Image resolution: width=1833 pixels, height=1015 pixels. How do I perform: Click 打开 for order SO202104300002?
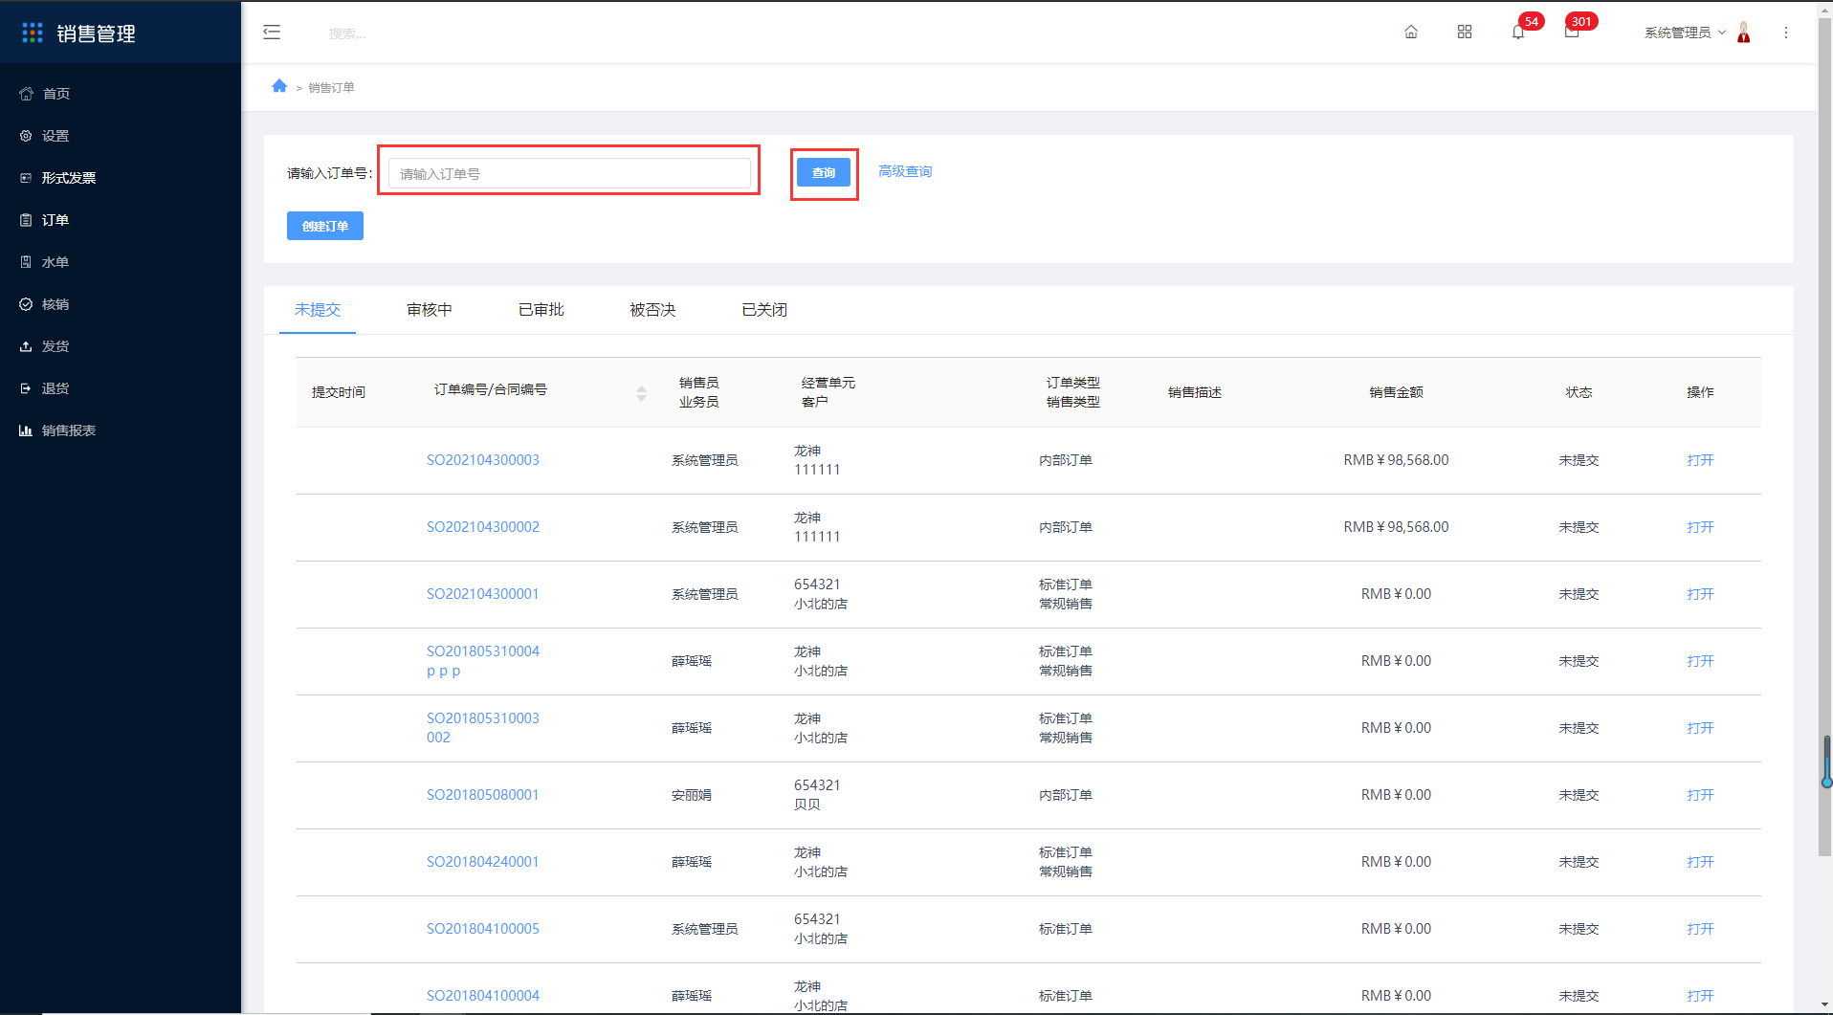pos(1700,527)
